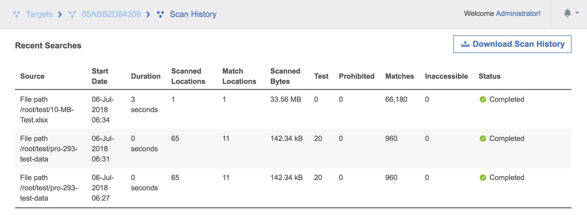Select the /root/test/10-MB-Test.xlsx file path row
This screenshot has height=215, width=587.
[x=47, y=110]
